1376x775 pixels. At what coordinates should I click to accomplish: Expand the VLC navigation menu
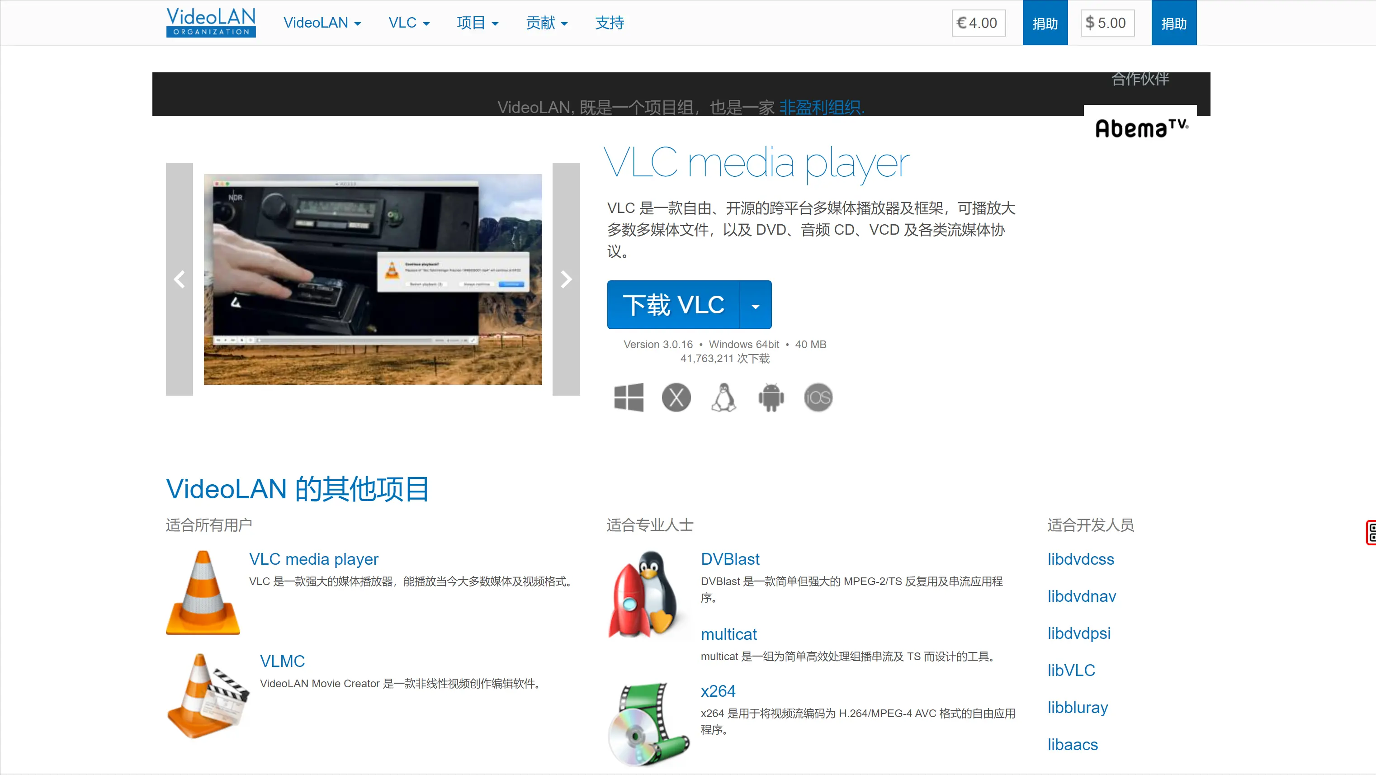pyautogui.click(x=409, y=23)
